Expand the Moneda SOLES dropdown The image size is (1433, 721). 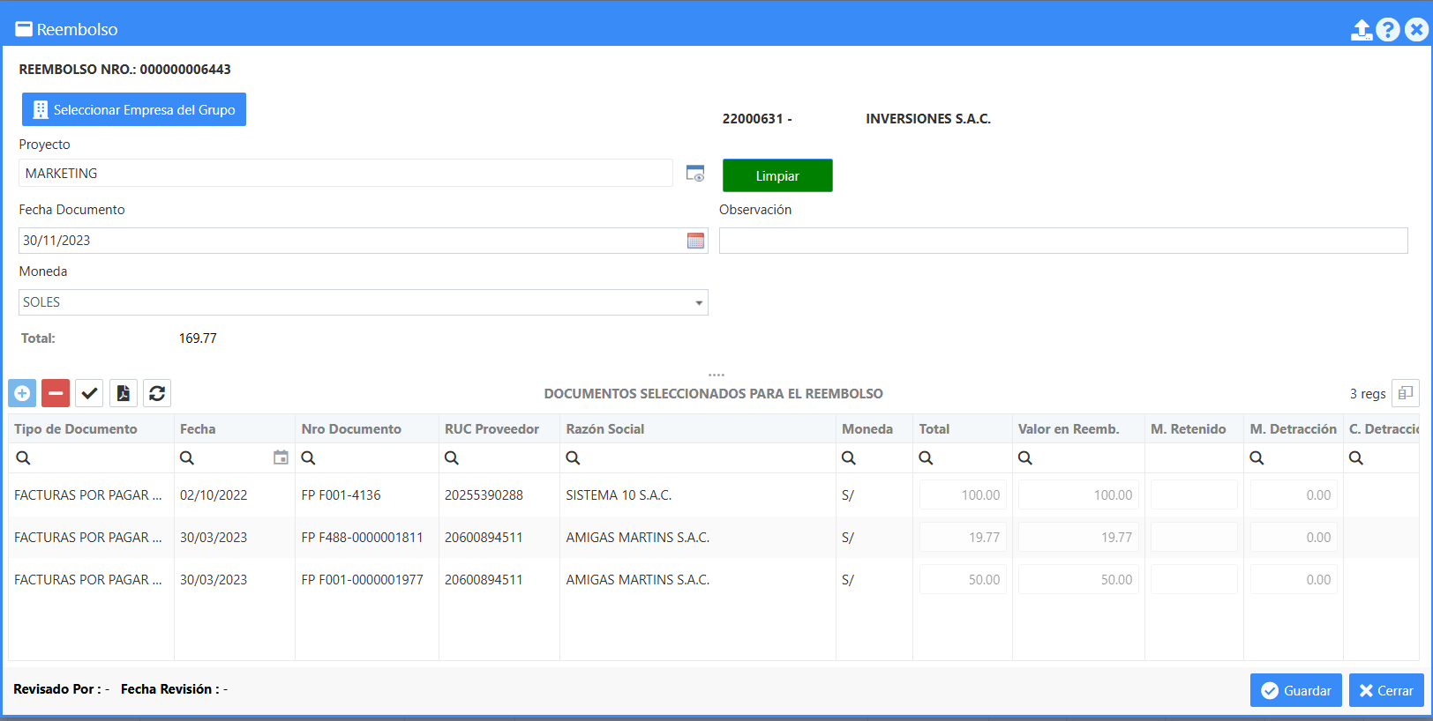(699, 302)
